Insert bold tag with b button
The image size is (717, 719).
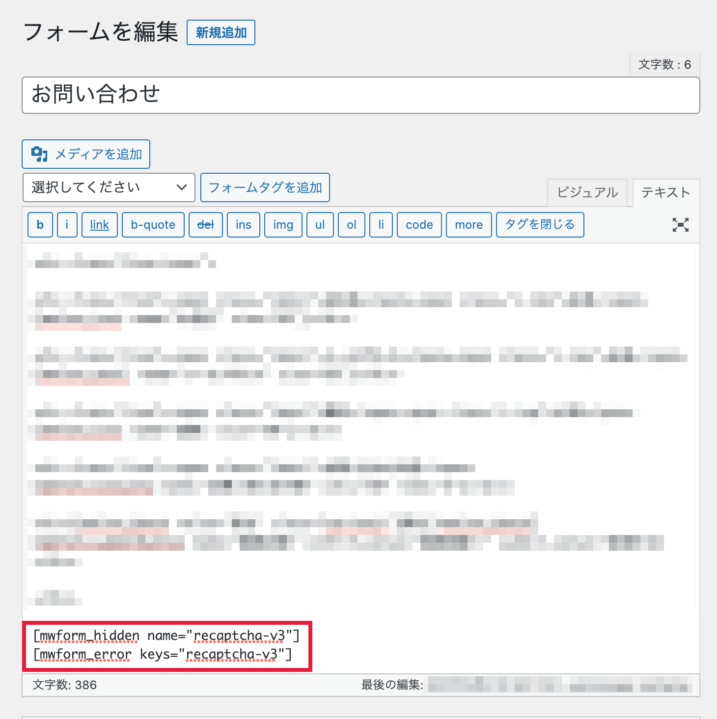click(40, 225)
